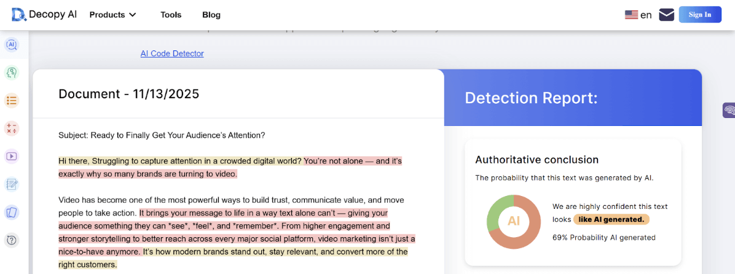
Task: Open the Blog menu item
Action: click(x=211, y=15)
